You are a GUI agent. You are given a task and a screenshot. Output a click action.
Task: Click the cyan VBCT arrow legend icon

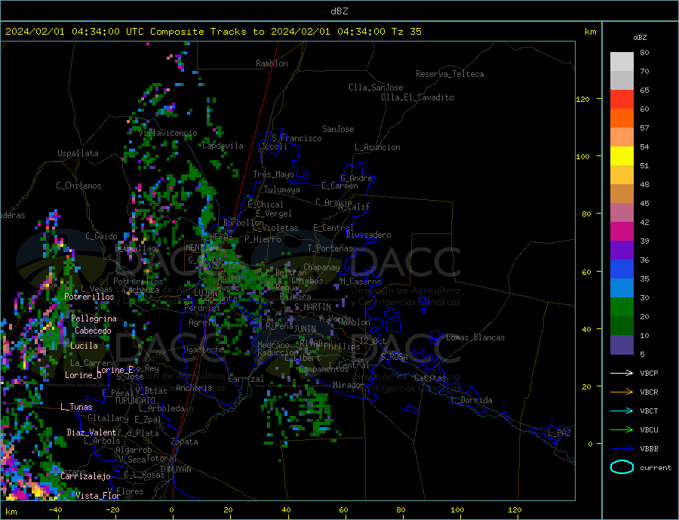(x=622, y=411)
